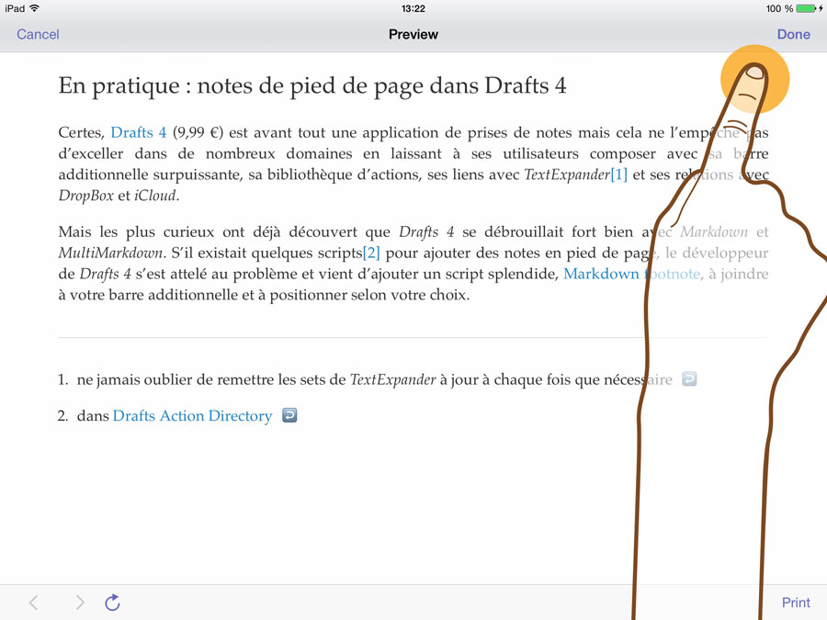Tap Cancel in the Preview header
Screen dimensions: 827x620
pyautogui.click(x=38, y=34)
